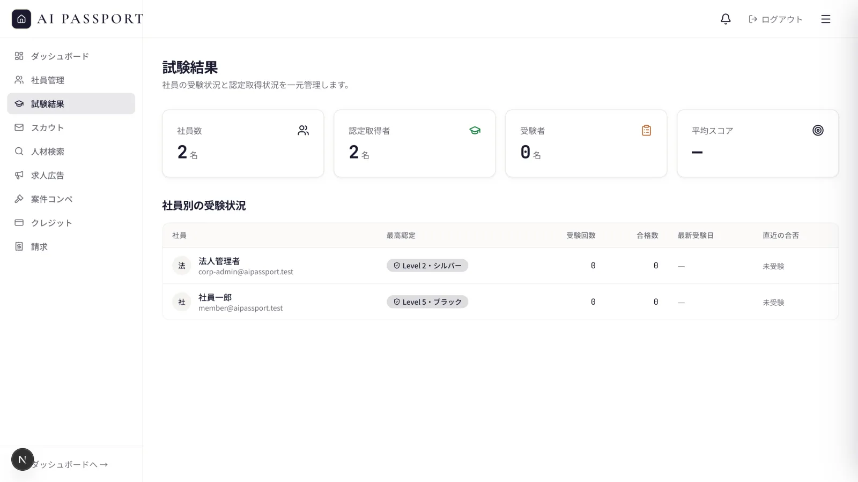The image size is (858, 482).
Task: Select 試験結果 in the sidebar
Action: (x=71, y=104)
